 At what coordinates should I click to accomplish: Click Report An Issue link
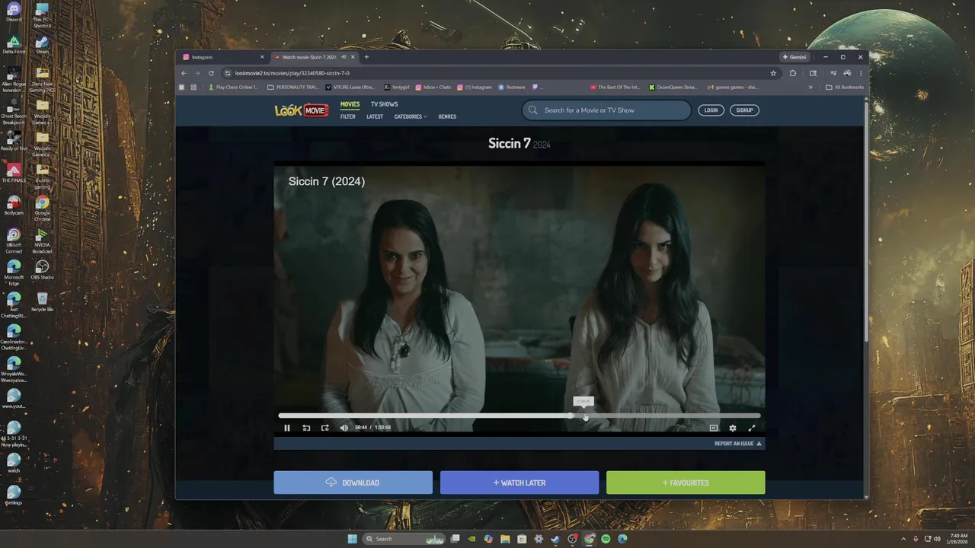tap(737, 444)
